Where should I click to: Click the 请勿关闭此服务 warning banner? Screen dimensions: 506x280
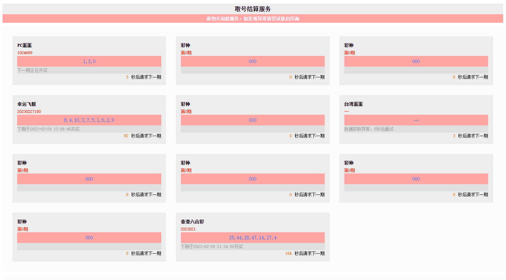click(x=253, y=19)
